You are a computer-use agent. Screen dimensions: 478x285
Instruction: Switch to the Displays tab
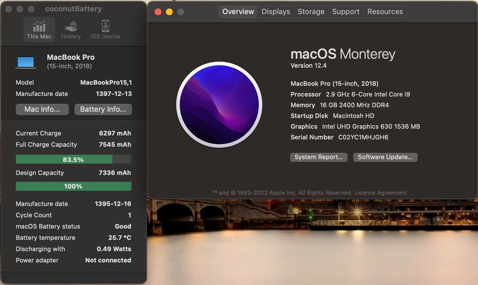(x=276, y=12)
